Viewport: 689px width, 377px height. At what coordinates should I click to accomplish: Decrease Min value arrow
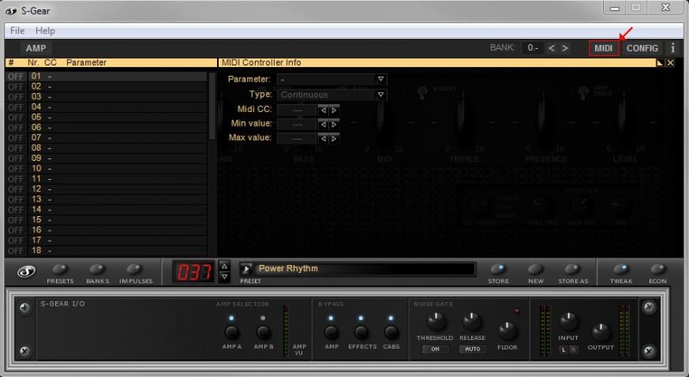[324, 124]
